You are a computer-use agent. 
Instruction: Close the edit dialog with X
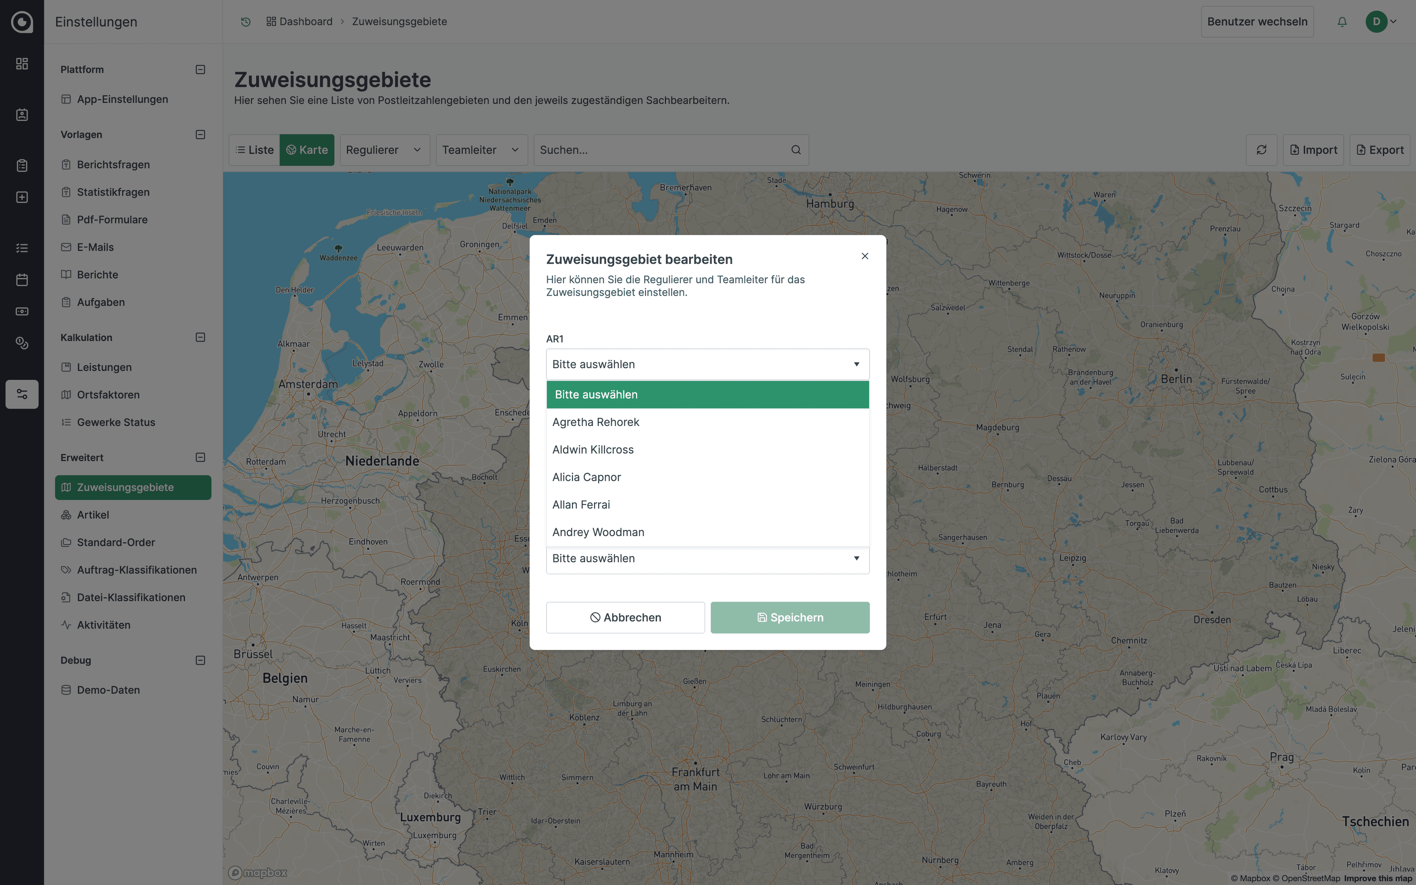(865, 256)
